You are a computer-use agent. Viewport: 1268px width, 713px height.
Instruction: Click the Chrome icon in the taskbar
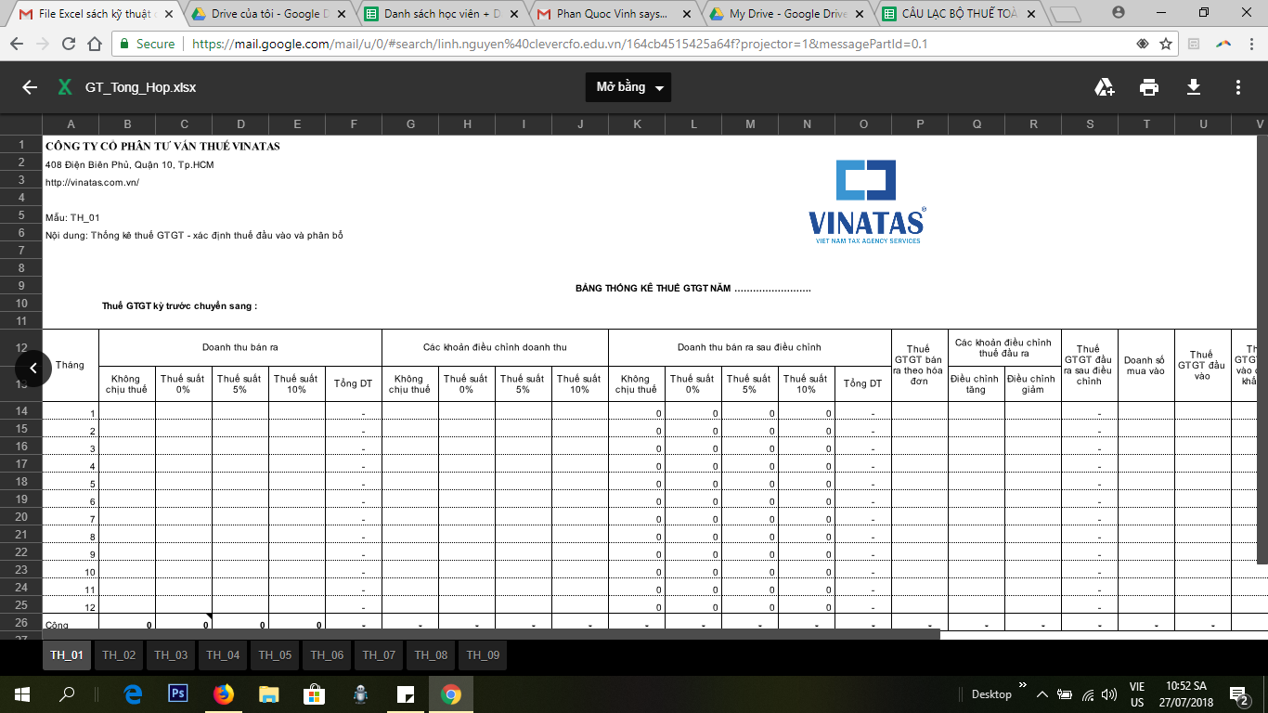[x=450, y=694]
